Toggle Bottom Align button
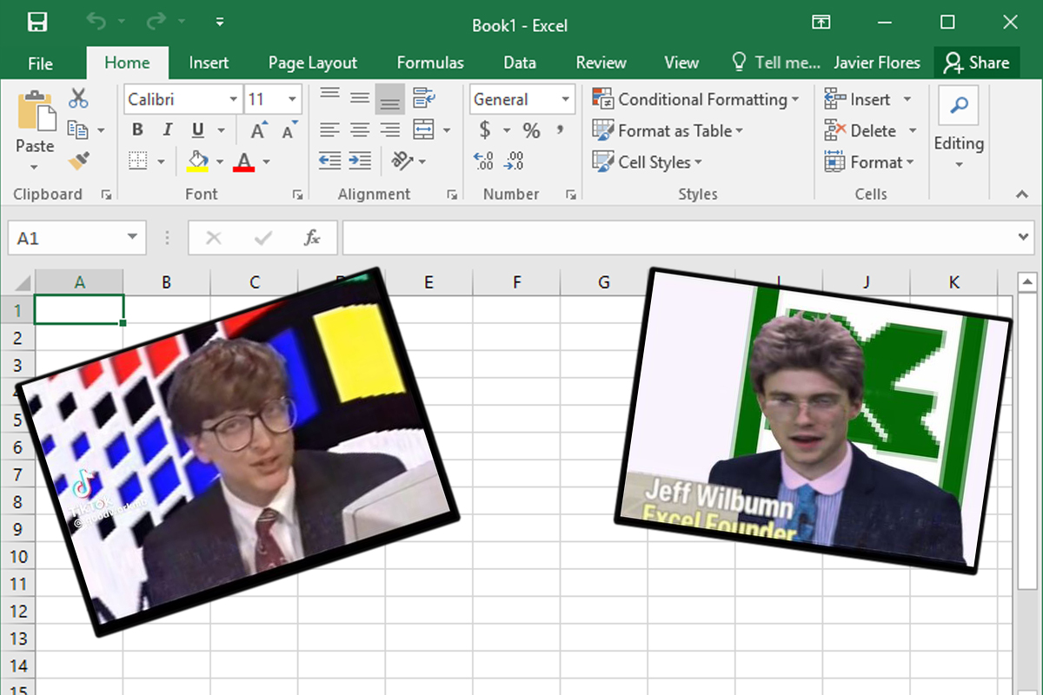 [390, 100]
